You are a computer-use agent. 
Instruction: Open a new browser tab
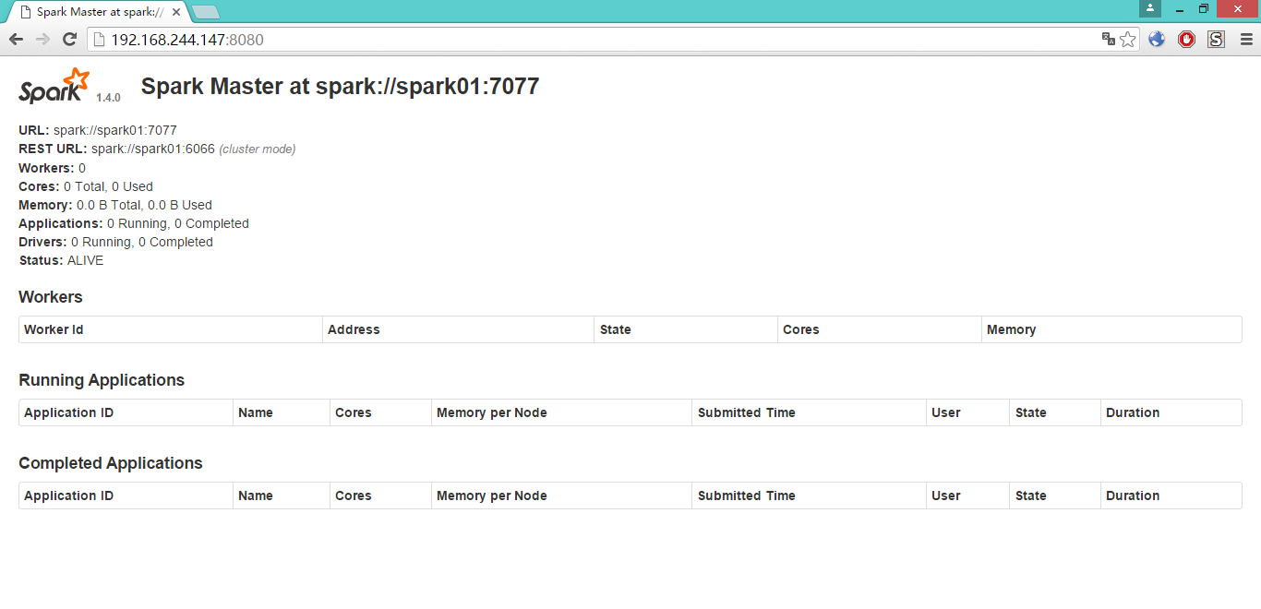click(205, 12)
